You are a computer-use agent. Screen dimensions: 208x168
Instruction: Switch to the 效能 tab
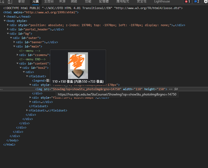coord(88,1)
